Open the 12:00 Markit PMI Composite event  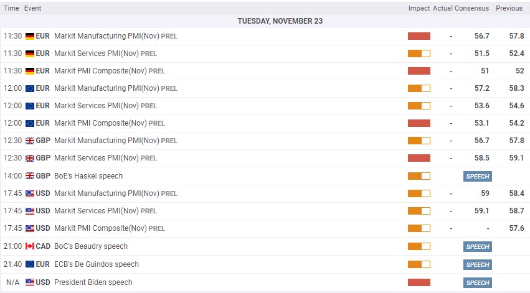tap(100, 123)
